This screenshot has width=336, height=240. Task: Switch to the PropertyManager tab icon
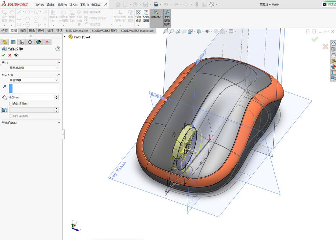pos(13,42)
